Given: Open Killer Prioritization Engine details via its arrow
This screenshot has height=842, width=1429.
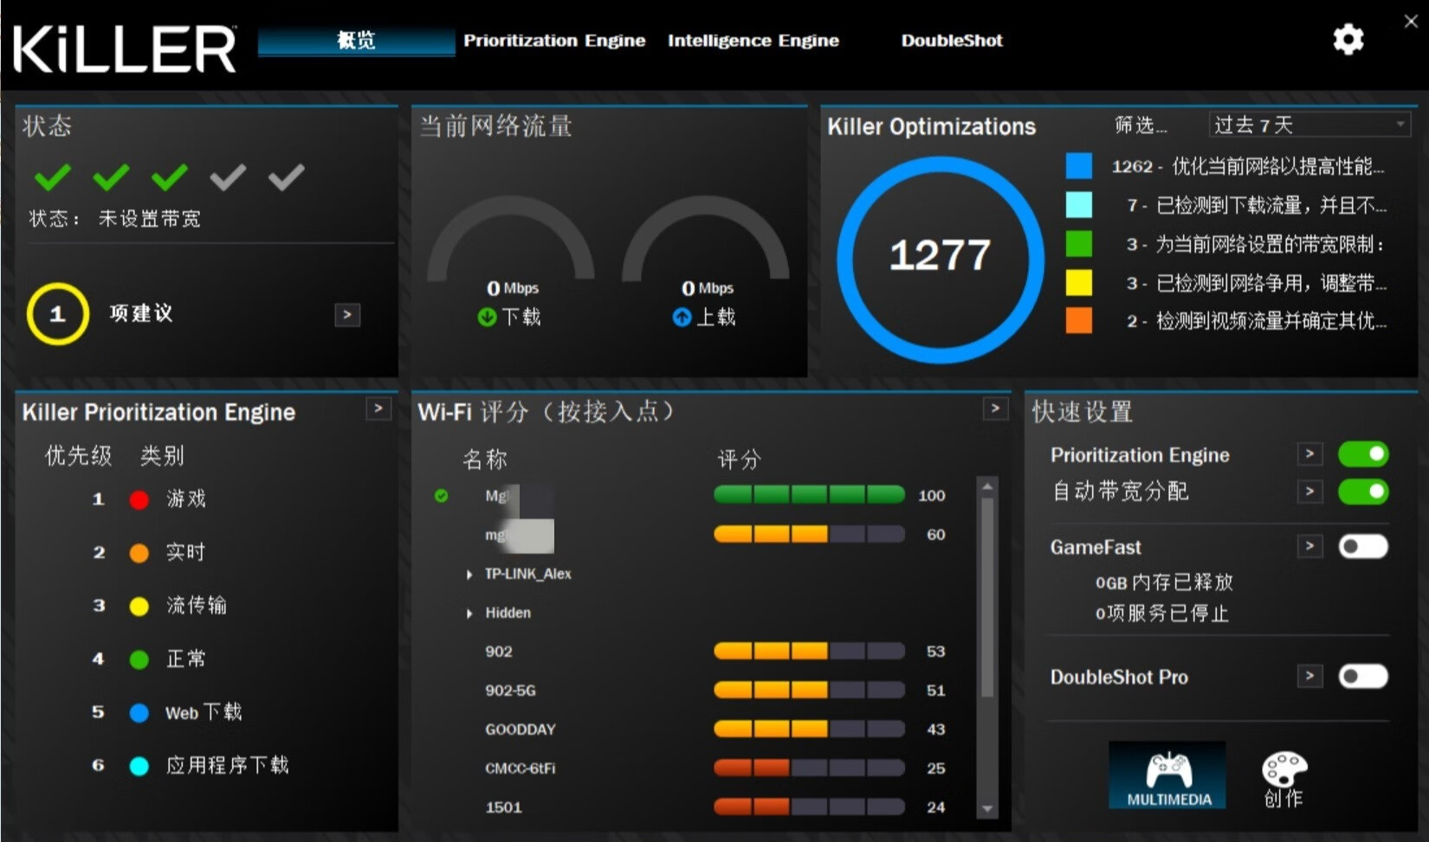Looking at the screenshot, I should pos(378,408).
